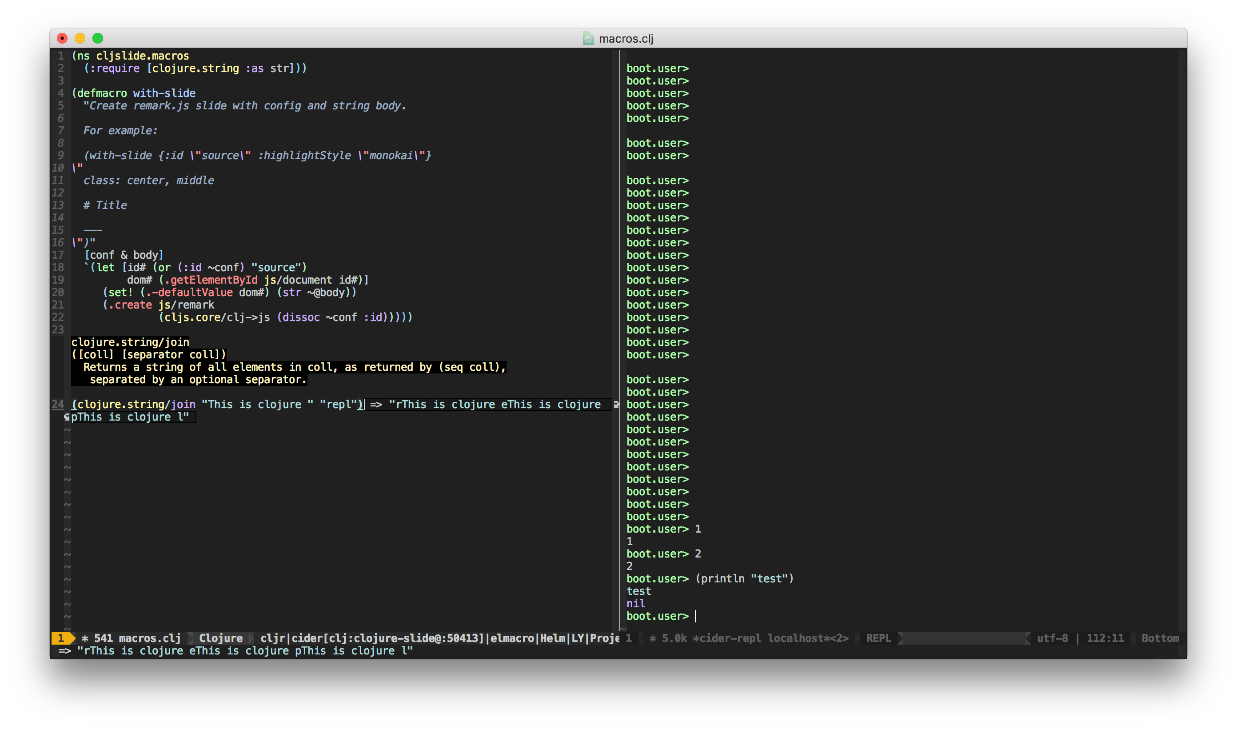
Task: Open the Clojure major mode menu in mode line
Action: point(221,638)
